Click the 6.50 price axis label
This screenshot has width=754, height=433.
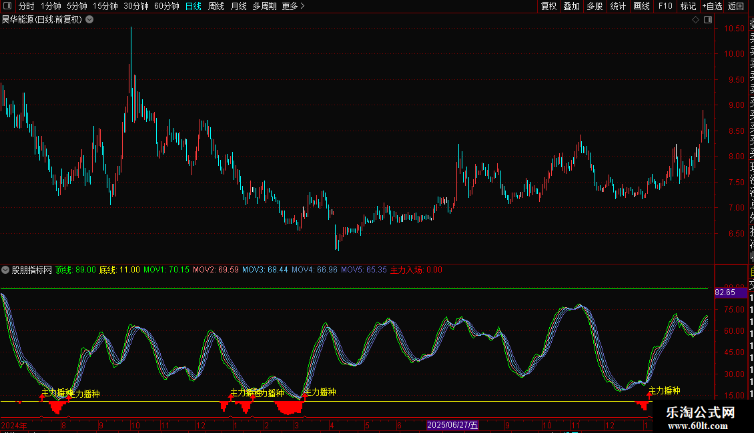coord(736,234)
